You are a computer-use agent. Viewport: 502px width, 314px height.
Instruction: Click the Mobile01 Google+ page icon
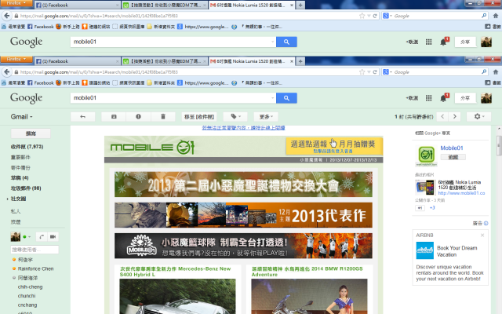tap(426, 155)
